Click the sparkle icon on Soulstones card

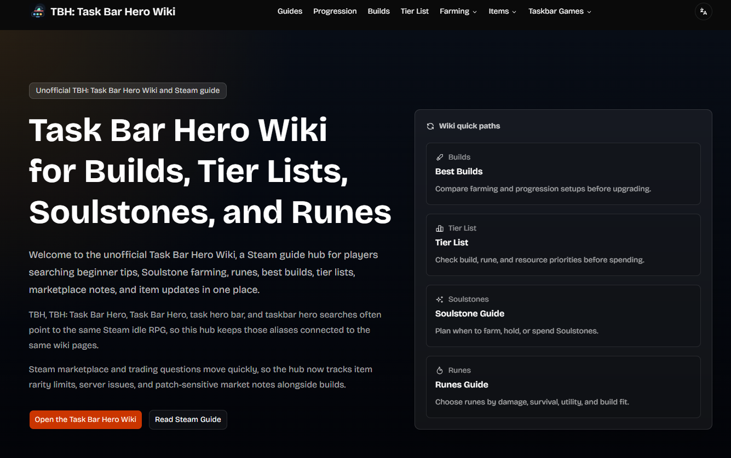(x=440, y=300)
